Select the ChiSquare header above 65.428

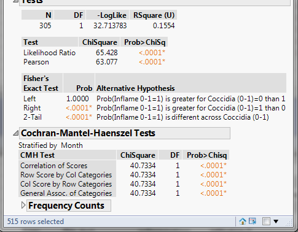click(100, 42)
